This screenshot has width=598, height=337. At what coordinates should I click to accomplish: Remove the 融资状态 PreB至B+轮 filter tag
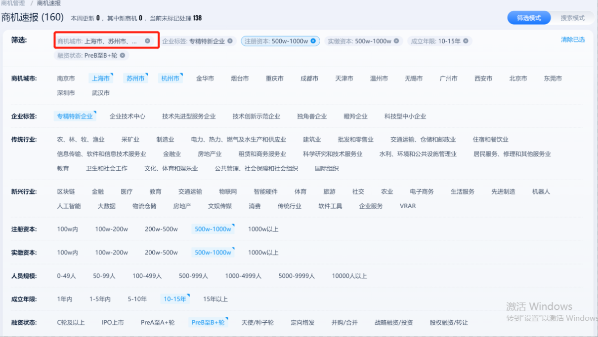pyautogui.click(x=123, y=55)
